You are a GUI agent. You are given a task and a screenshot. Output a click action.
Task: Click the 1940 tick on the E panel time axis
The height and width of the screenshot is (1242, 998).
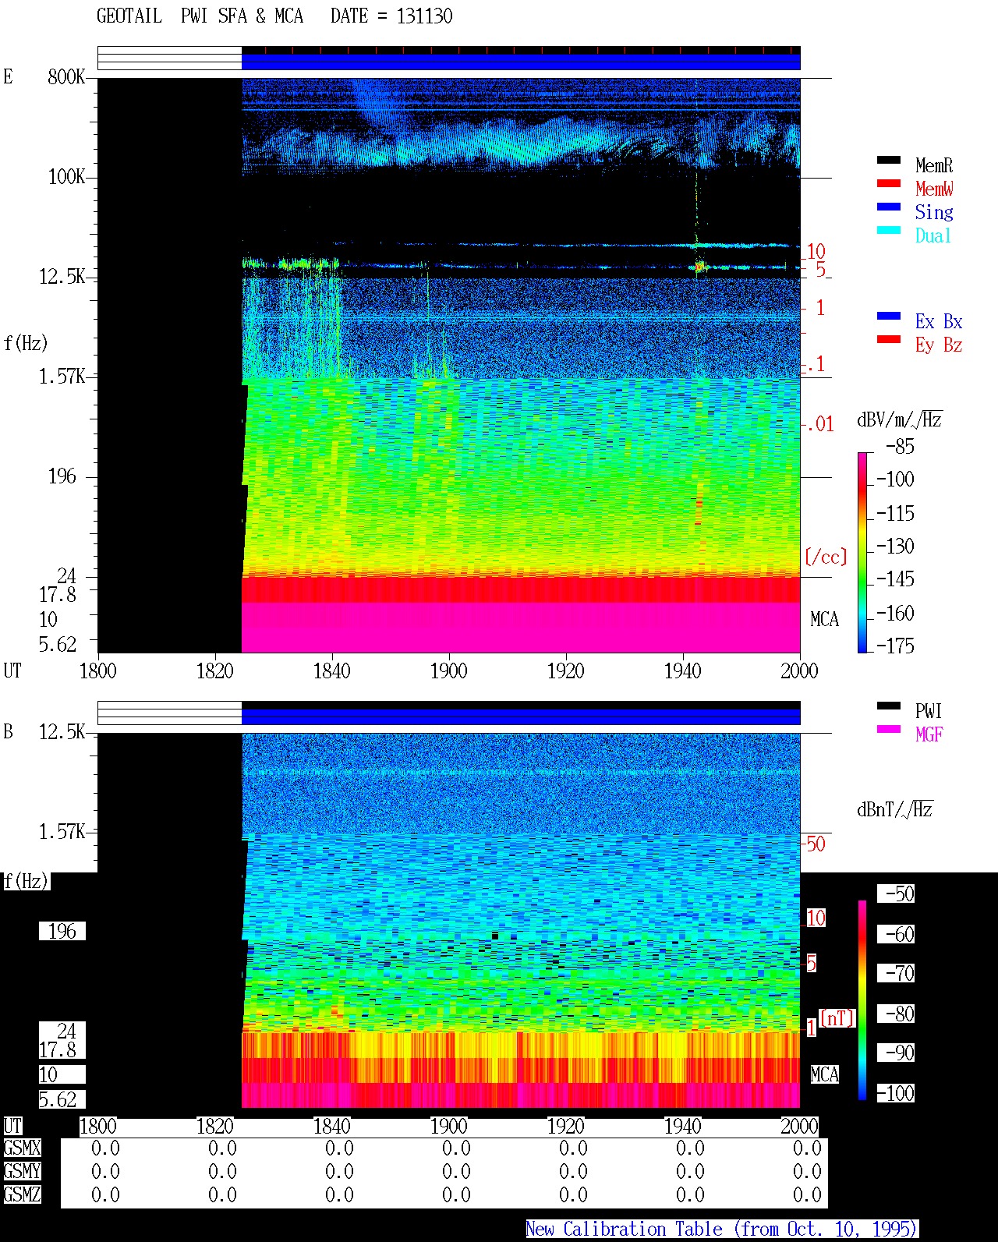pyautogui.click(x=682, y=671)
